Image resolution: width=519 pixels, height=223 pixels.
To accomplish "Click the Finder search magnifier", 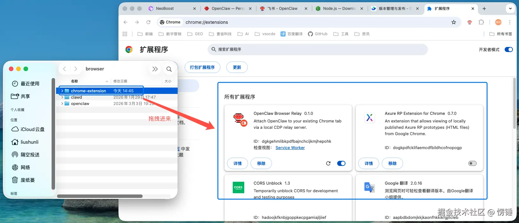I will tap(169, 69).
